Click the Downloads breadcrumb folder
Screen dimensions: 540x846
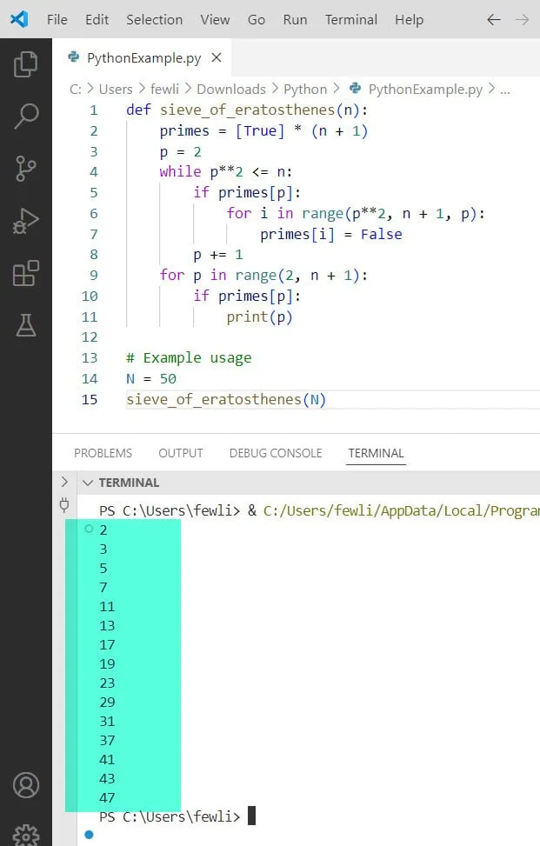[x=230, y=89]
